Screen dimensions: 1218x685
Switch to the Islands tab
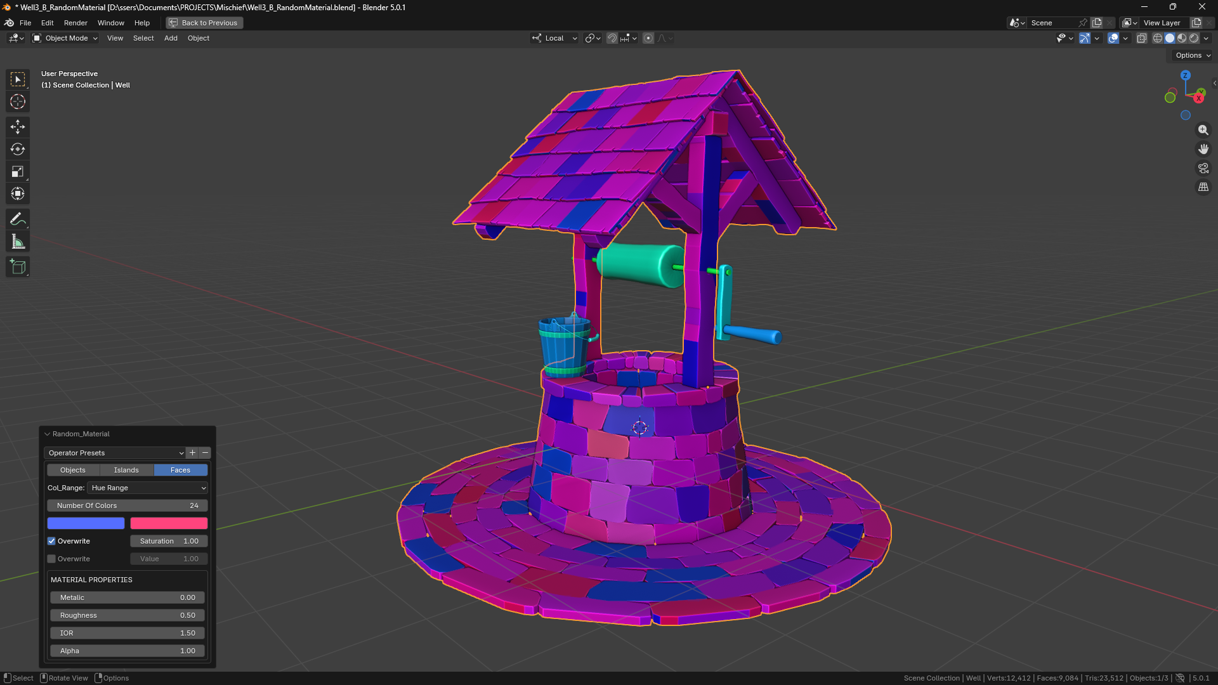pyautogui.click(x=126, y=470)
